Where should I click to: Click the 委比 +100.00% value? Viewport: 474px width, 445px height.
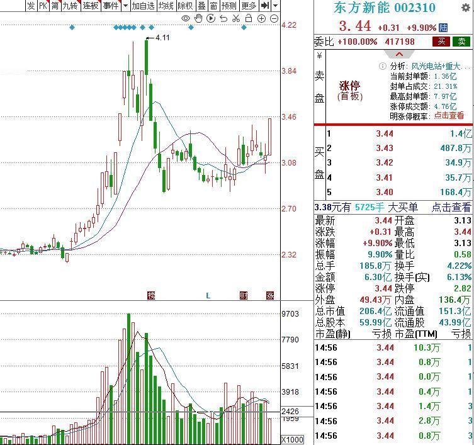pyautogui.click(x=358, y=42)
